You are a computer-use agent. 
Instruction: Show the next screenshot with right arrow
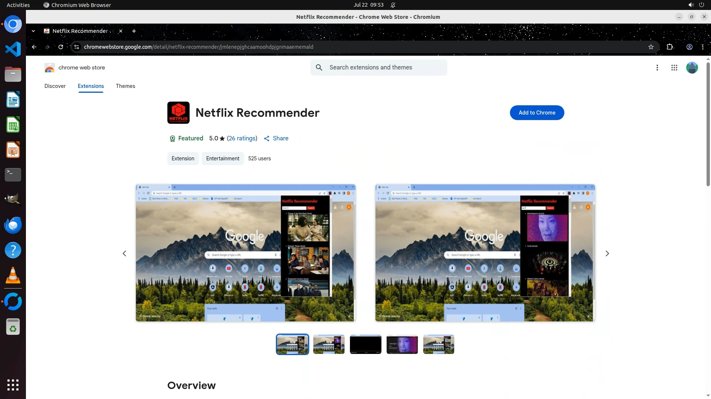(x=607, y=253)
